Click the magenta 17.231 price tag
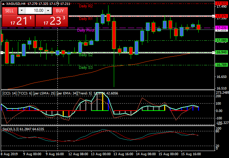The width and height of the screenshot is (229, 158). click(x=221, y=27)
